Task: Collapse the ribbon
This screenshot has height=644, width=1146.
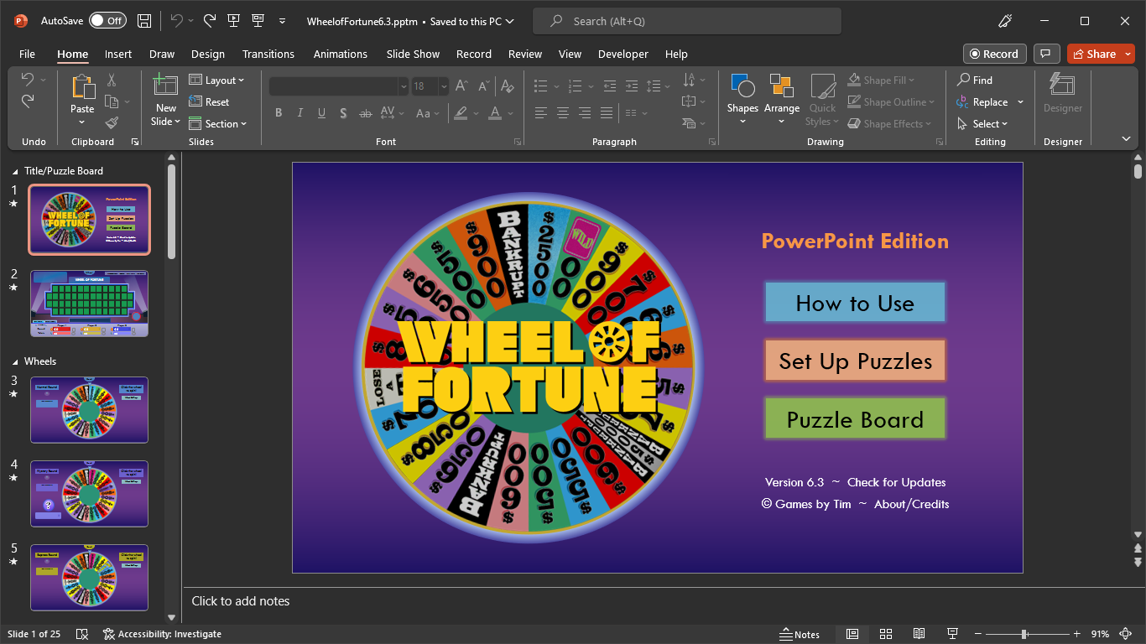Action: click(1126, 138)
